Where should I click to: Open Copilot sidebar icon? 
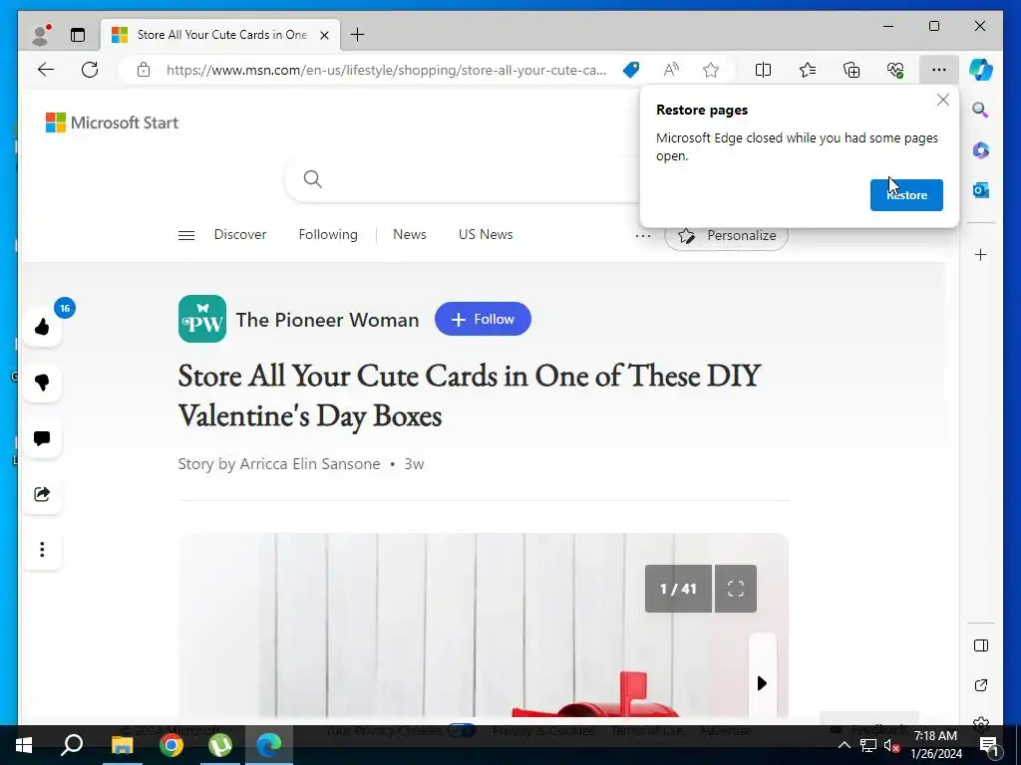[x=981, y=70]
